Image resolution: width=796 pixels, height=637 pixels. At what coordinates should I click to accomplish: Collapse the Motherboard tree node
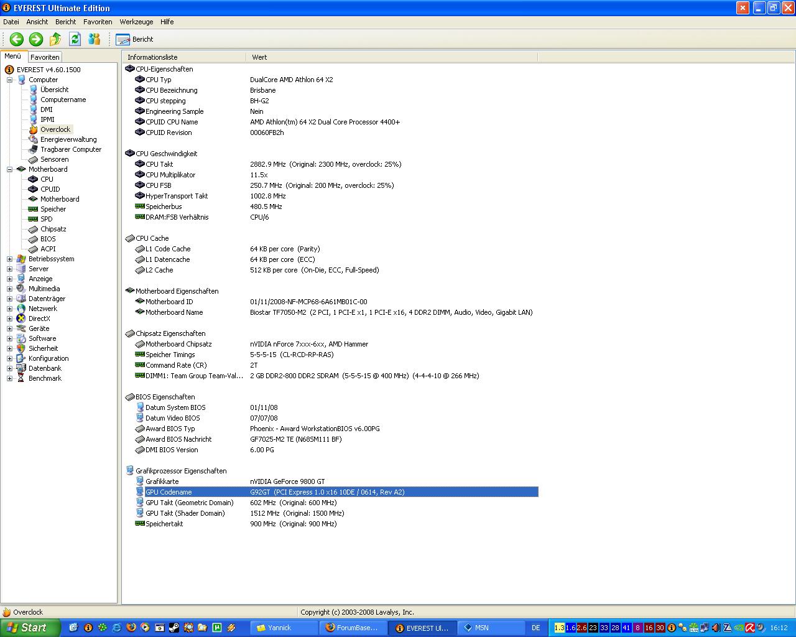(x=9, y=169)
